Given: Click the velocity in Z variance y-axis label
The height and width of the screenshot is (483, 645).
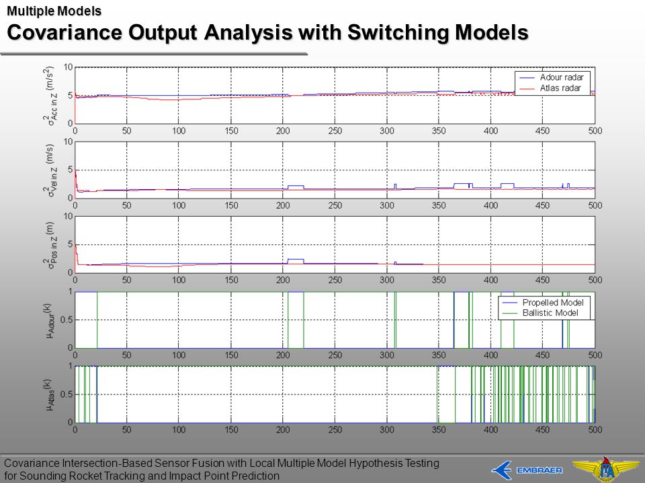Looking at the screenshot, I should (49, 170).
